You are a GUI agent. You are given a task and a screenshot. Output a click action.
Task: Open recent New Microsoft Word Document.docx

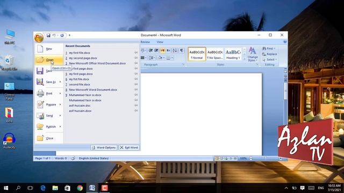click(102, 90)
